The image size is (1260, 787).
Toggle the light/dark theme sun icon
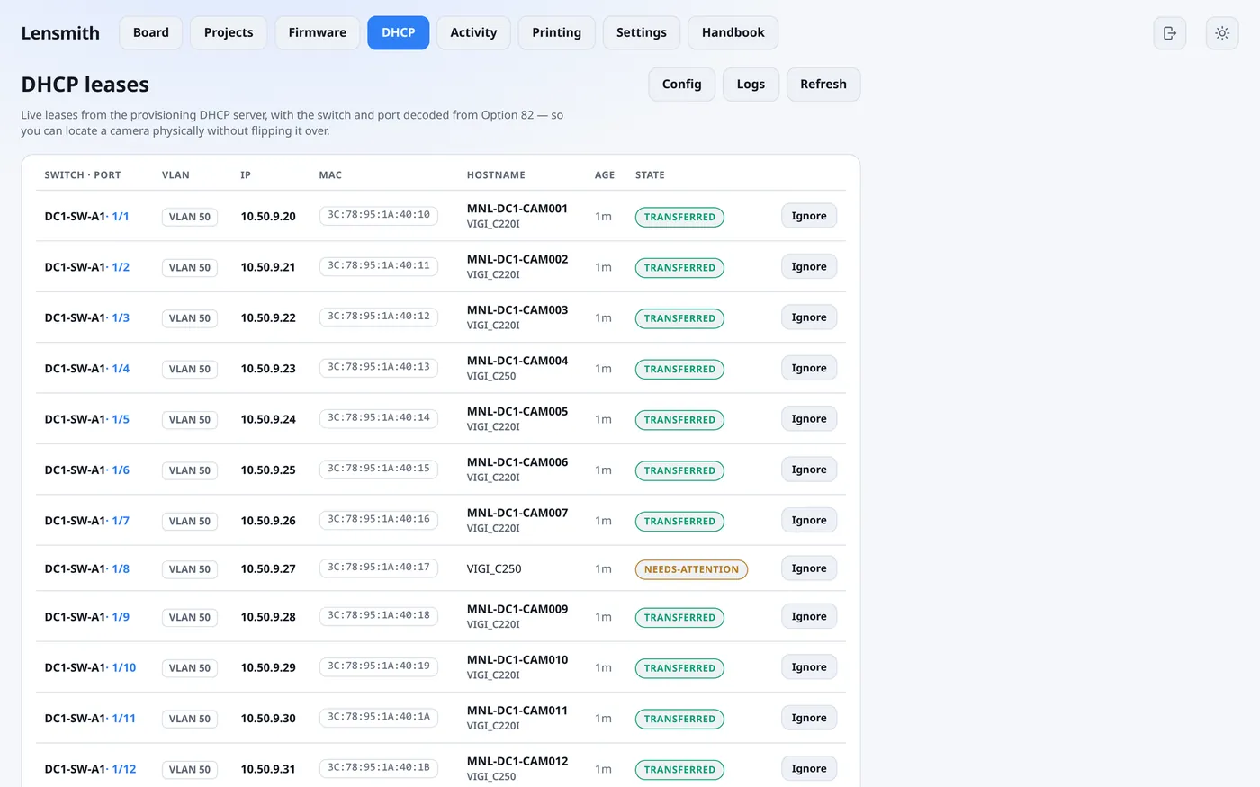tap(1222, 33)
